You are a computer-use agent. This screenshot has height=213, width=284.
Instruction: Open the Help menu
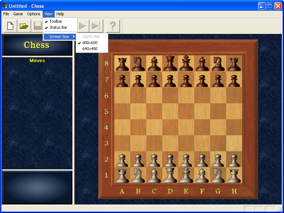pos(60,14)
